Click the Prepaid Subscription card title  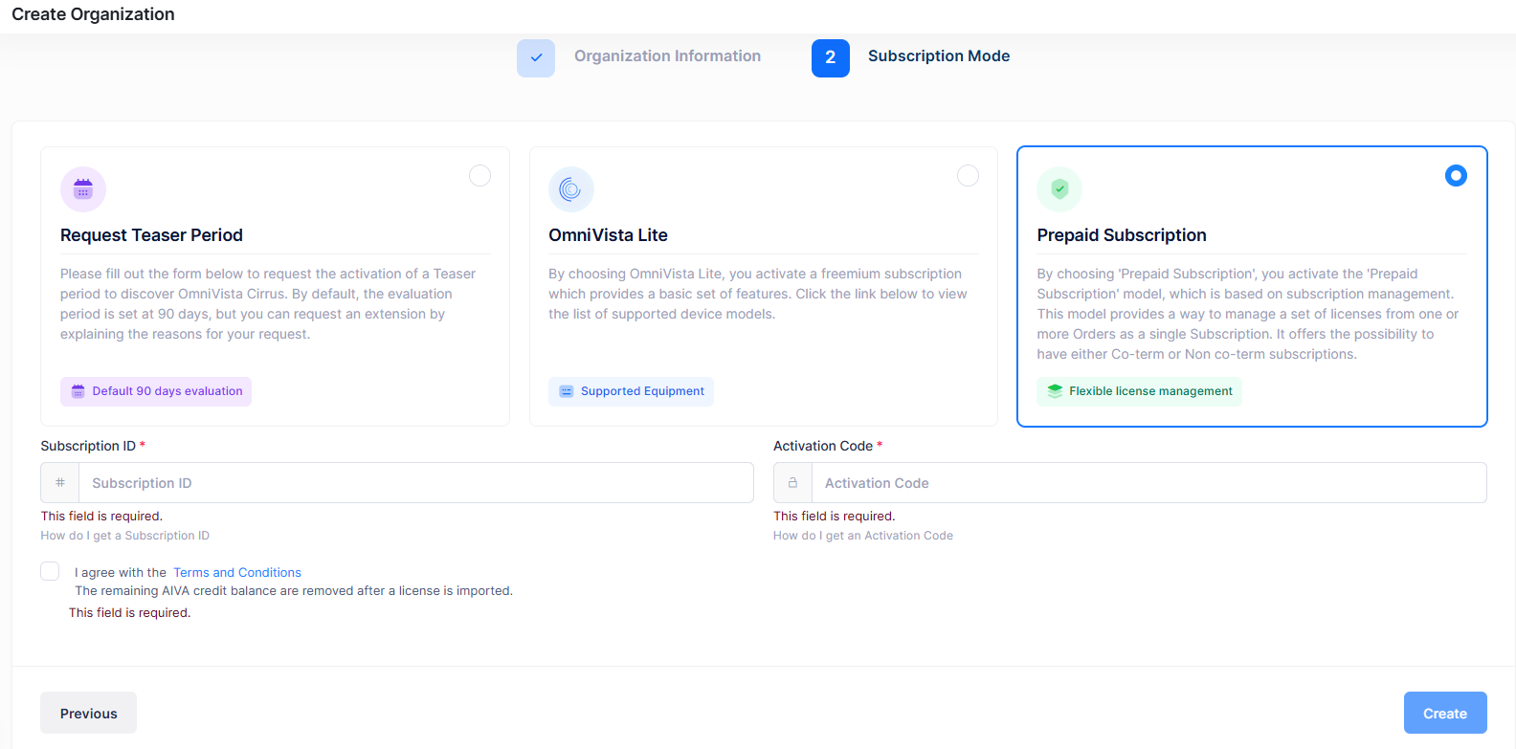(x=1122, y=235)
